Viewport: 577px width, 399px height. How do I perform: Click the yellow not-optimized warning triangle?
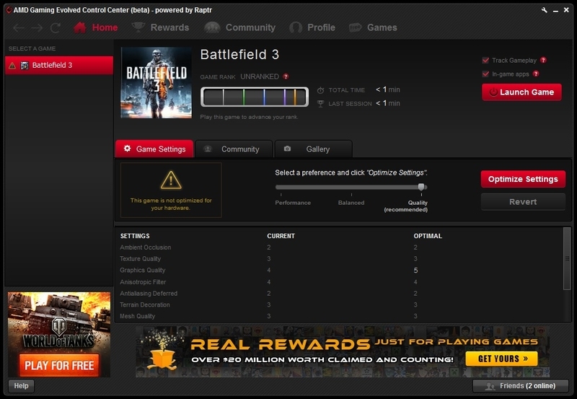(x=171, y=180)
